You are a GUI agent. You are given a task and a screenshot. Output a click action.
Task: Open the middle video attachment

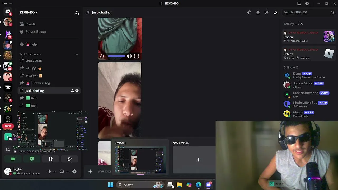[120, 100]
